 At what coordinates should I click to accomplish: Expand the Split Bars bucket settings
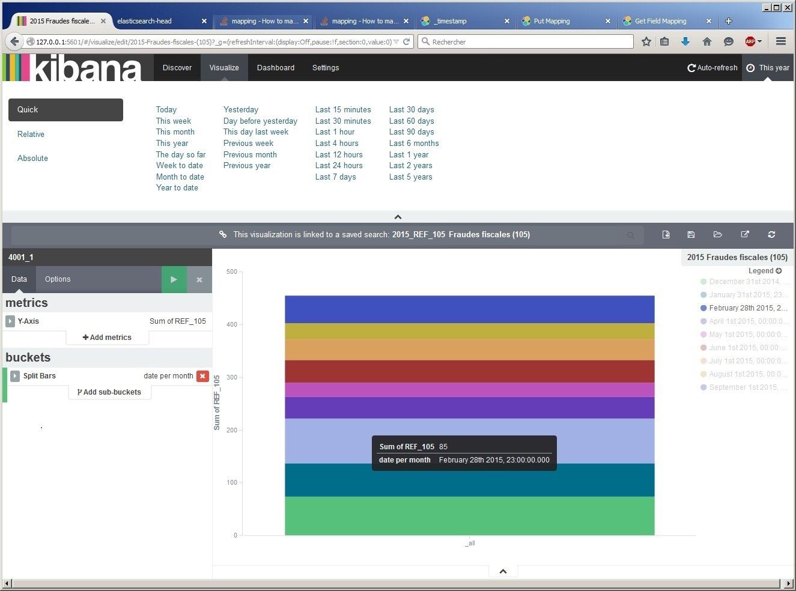click(15, 376)
